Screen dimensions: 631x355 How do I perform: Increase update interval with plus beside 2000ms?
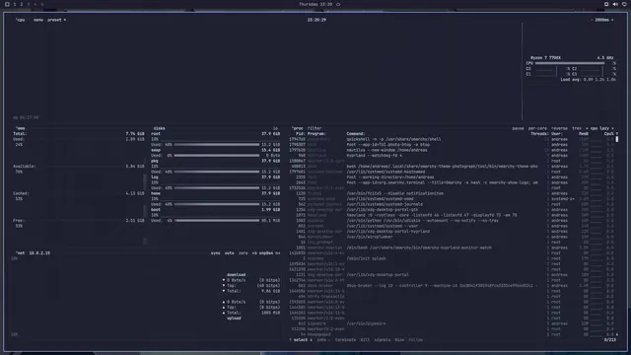point(612,20)
